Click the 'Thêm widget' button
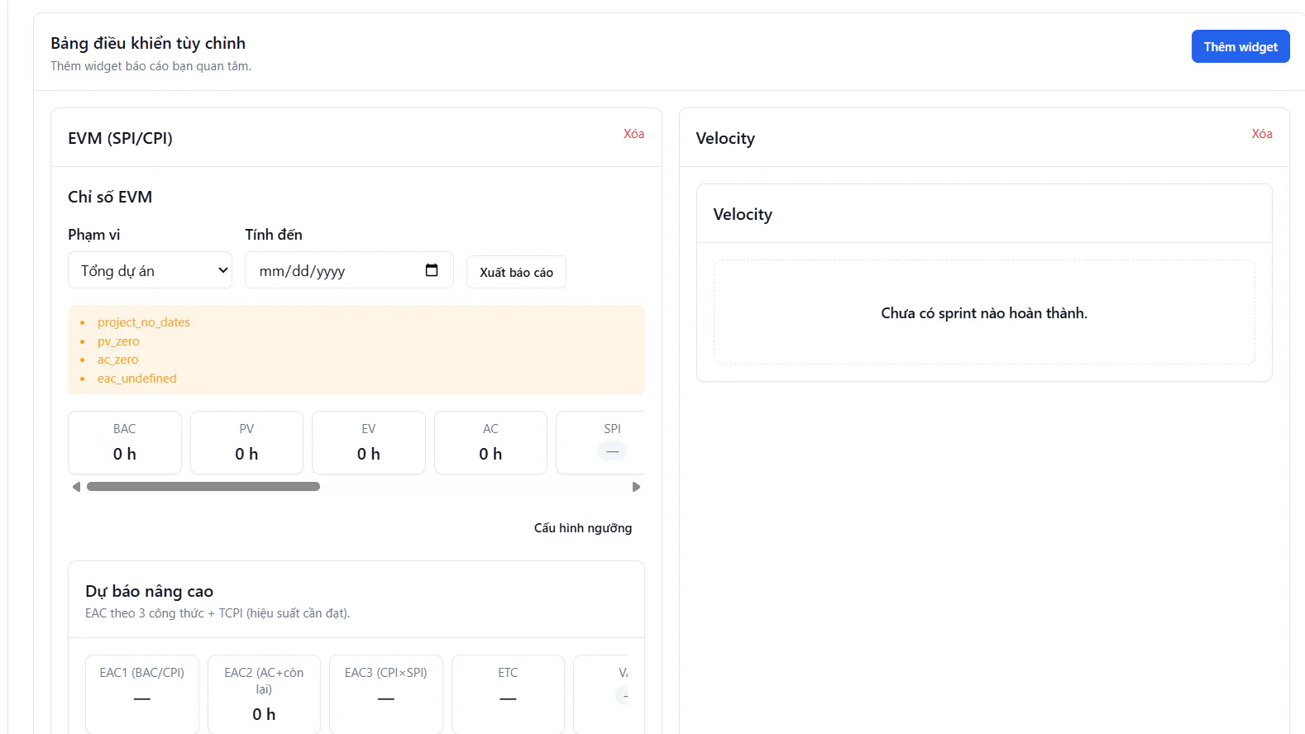This screenshot has height=734, width=1305. [1240, 47]
